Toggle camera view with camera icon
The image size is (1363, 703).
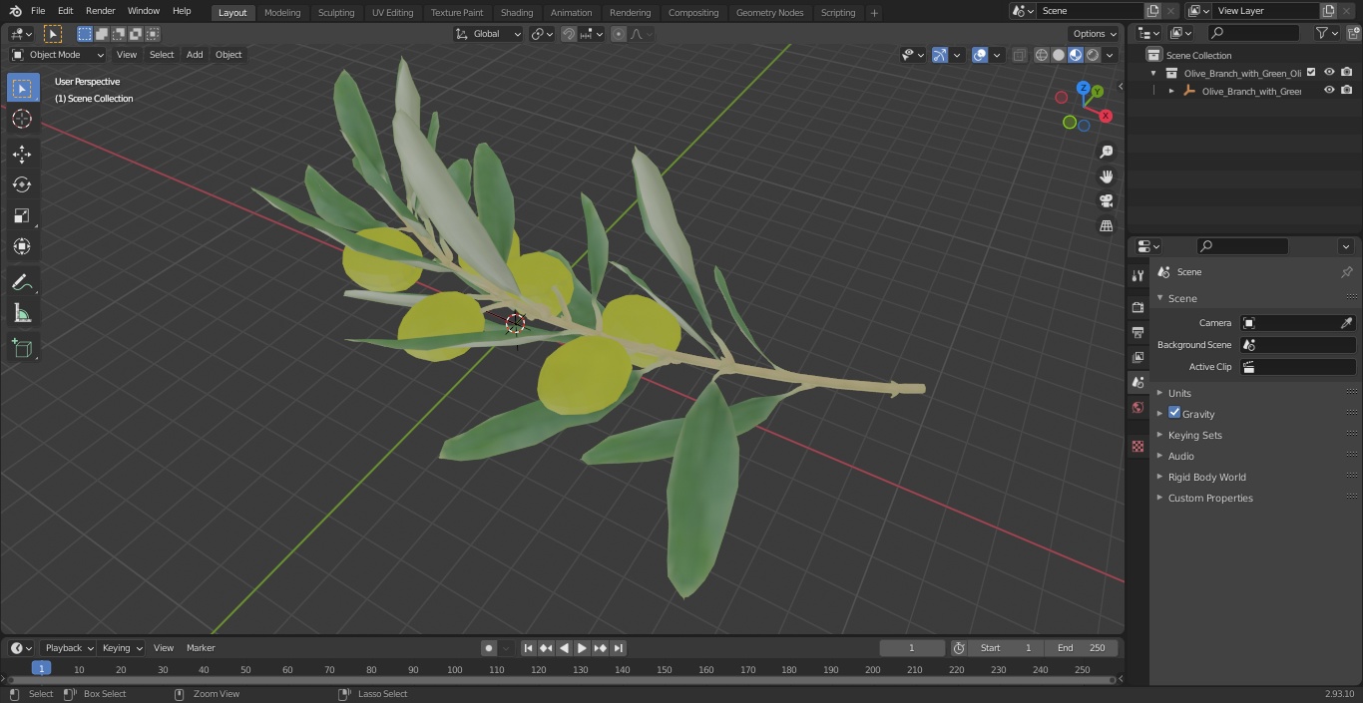point(1106,201)
